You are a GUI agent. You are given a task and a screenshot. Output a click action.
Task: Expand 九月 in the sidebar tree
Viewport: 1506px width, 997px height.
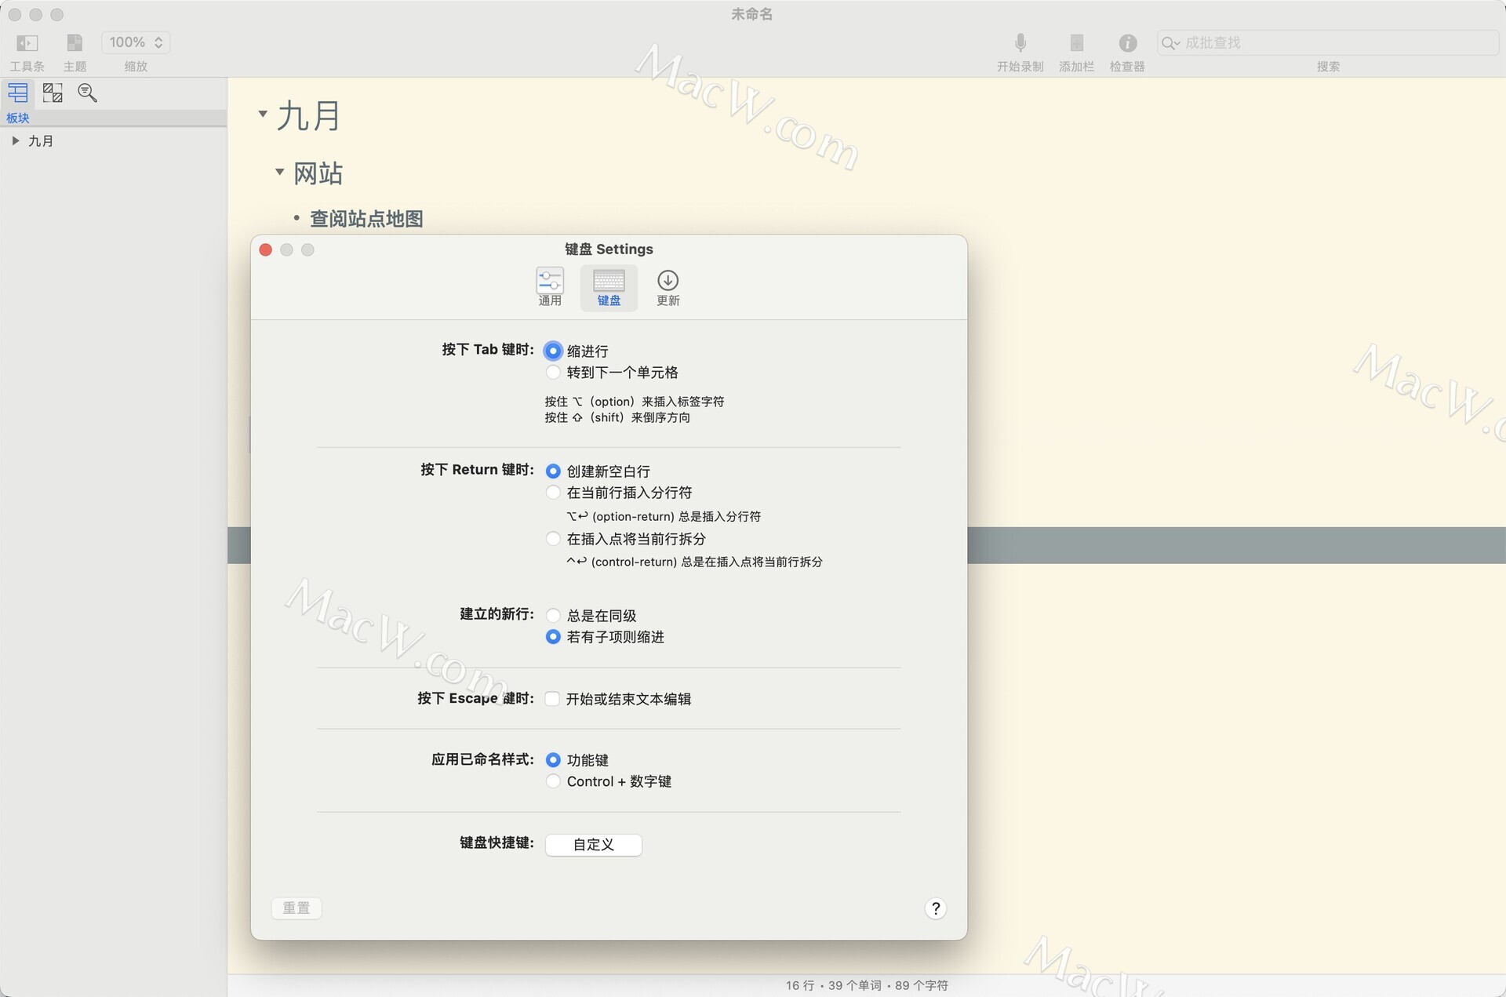click(15, 141)
